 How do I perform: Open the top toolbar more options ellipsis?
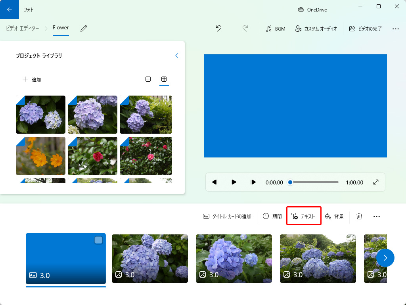395,29
